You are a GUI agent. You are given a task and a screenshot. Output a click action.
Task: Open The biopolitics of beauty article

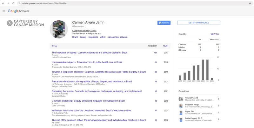tap(90, 53)
